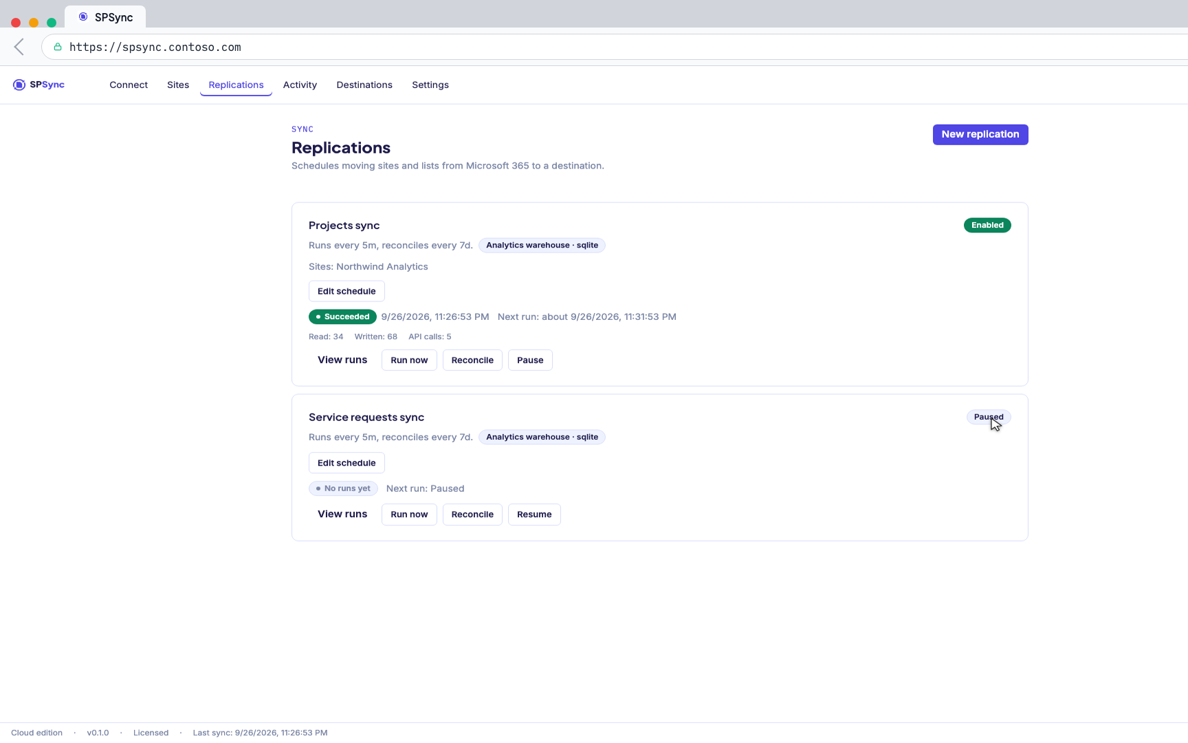Click the v0.1.0 version footer text
Viewport: 1188px width, 743px height.
coord(98,733)
